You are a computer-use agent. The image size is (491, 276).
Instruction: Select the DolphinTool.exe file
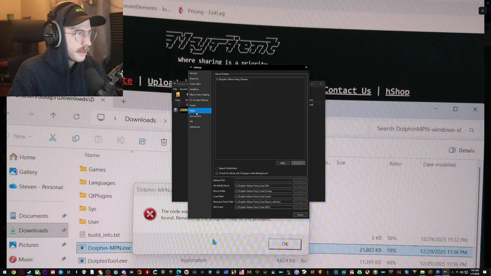click(103, 261)
